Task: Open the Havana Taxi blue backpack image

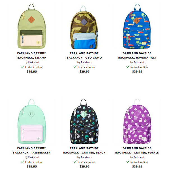Action: 137,26
